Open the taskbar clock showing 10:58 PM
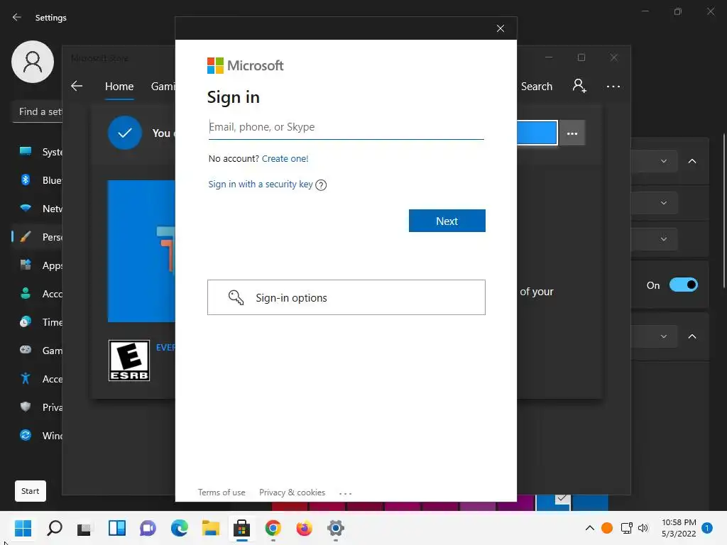The image size is (727, 545). tap(679, 528)
